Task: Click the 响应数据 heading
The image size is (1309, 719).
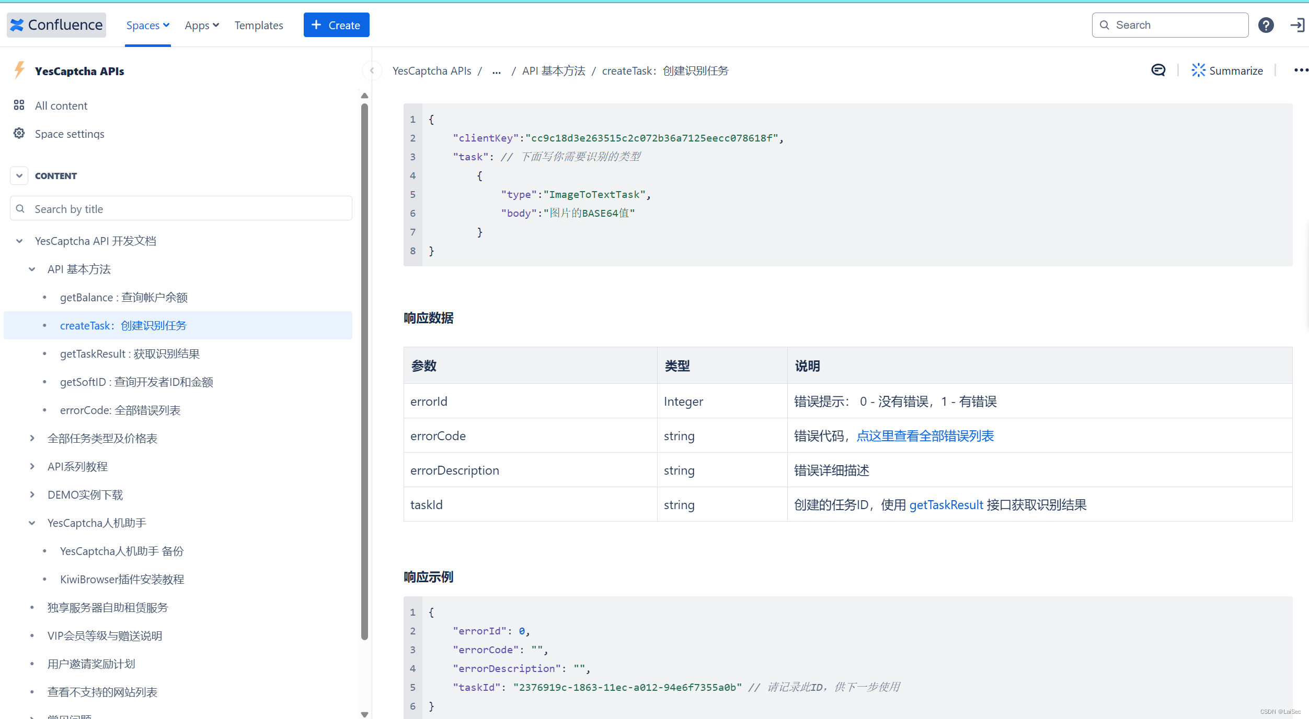Action: coord(428,318)
